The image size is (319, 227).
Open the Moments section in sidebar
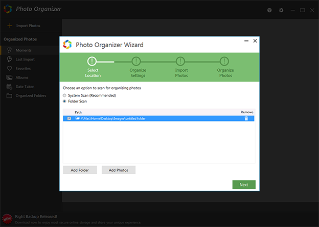click(x=24, y=50)
